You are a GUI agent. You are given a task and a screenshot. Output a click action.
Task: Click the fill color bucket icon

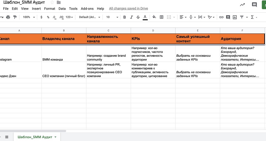pos(154,17)
